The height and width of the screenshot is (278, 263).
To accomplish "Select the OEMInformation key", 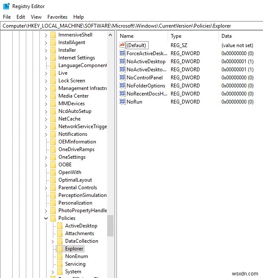I will pyautogui.click(x=77, y=142).
